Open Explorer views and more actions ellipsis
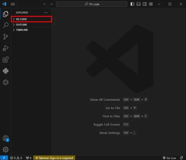 click(46, 12)
